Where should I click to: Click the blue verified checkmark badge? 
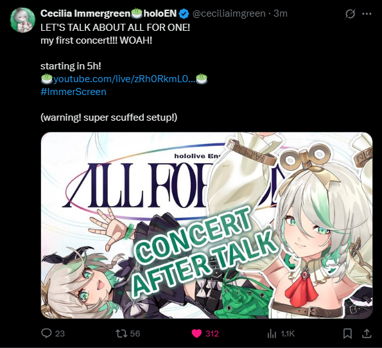pos(184,13)
